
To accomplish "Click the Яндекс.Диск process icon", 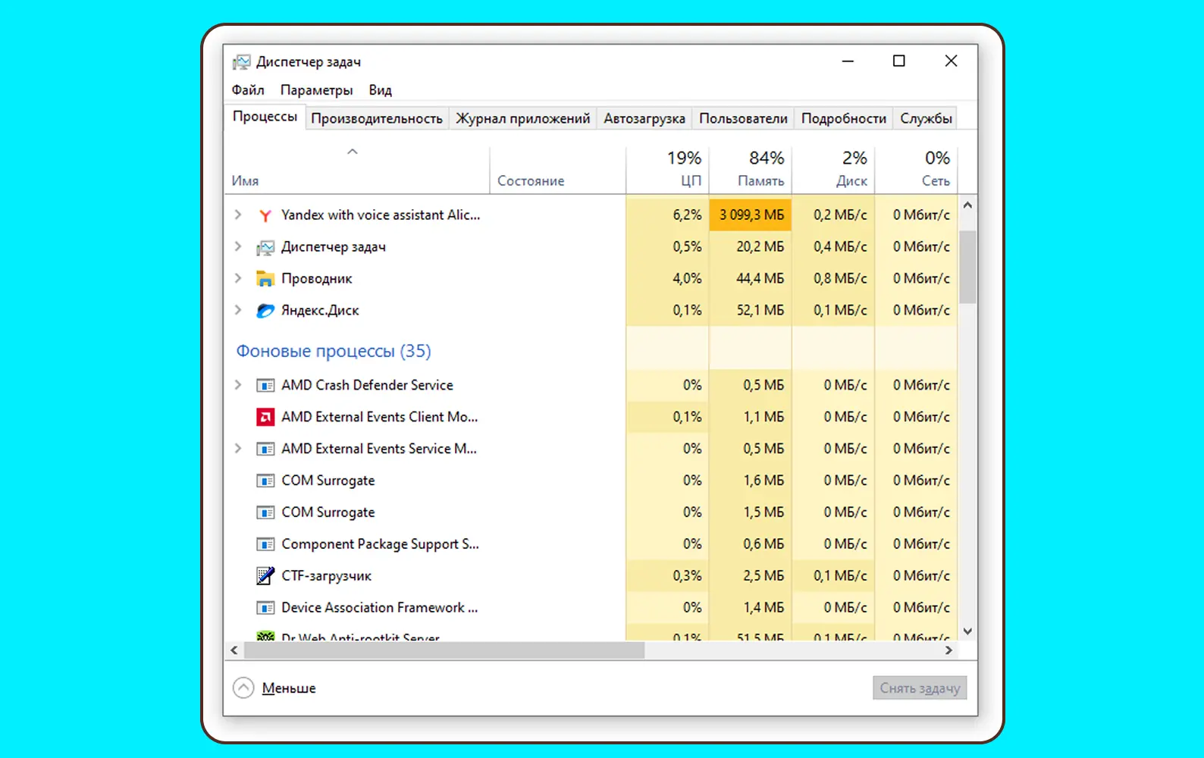I will coord(265,311).
